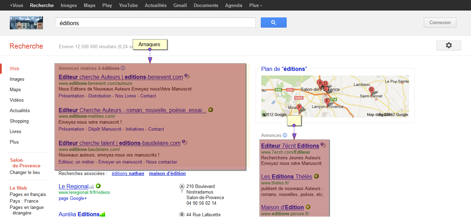The height and width of the screenshot is (218, 471).
Task: Open the Plus dropdown in the top bar
Action: click(256, 5)
